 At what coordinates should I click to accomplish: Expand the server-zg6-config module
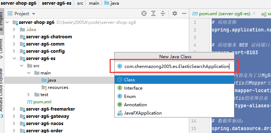coord(14,51)
